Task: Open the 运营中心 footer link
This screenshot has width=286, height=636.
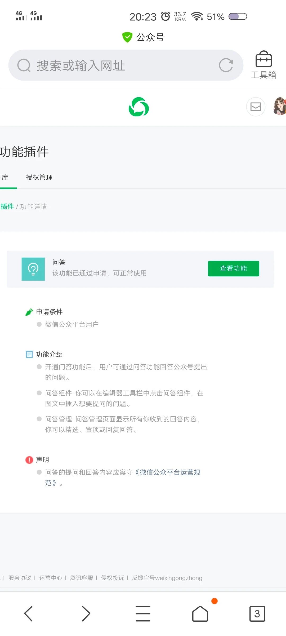Action: pos(51,578)
